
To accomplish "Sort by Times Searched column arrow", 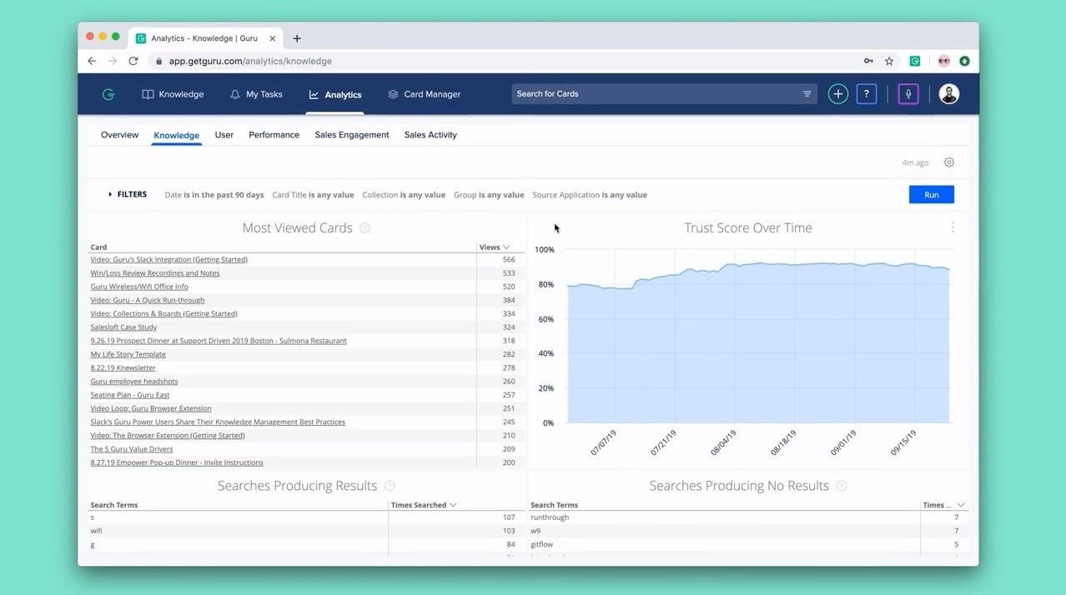I will tap(453, 505).
